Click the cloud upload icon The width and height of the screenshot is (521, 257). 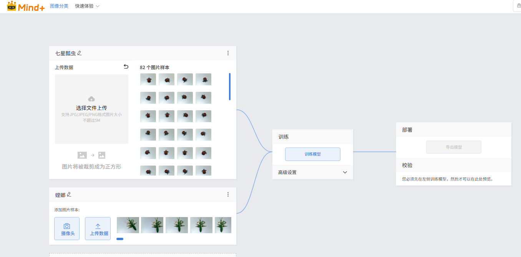(91, 99)
